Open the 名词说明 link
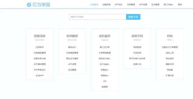This screenshot has width=193, height=99. pyautogui.click(x=137, y=53)
